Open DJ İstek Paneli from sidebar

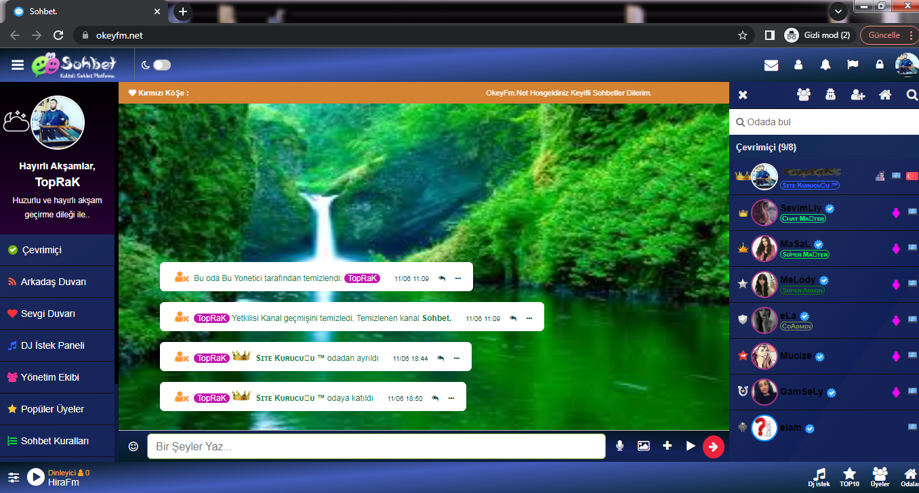58,345
